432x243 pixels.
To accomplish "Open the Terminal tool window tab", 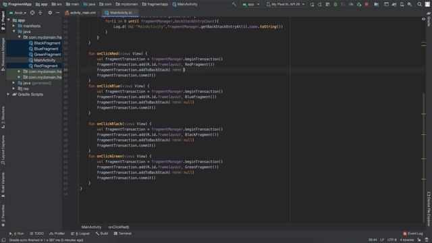I will point(123,234).
